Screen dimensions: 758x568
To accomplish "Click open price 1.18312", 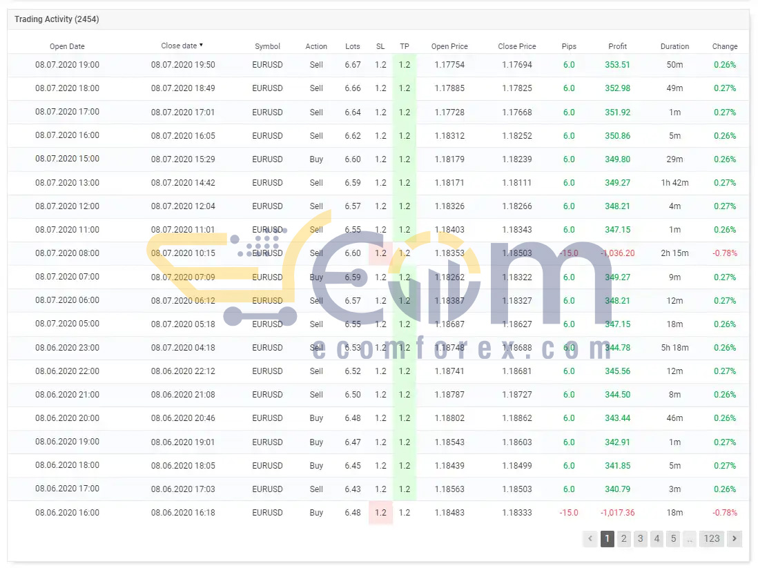I will point(449,136).
